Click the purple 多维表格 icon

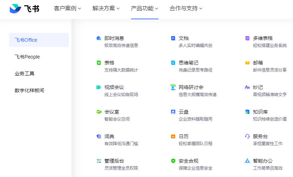247,38
